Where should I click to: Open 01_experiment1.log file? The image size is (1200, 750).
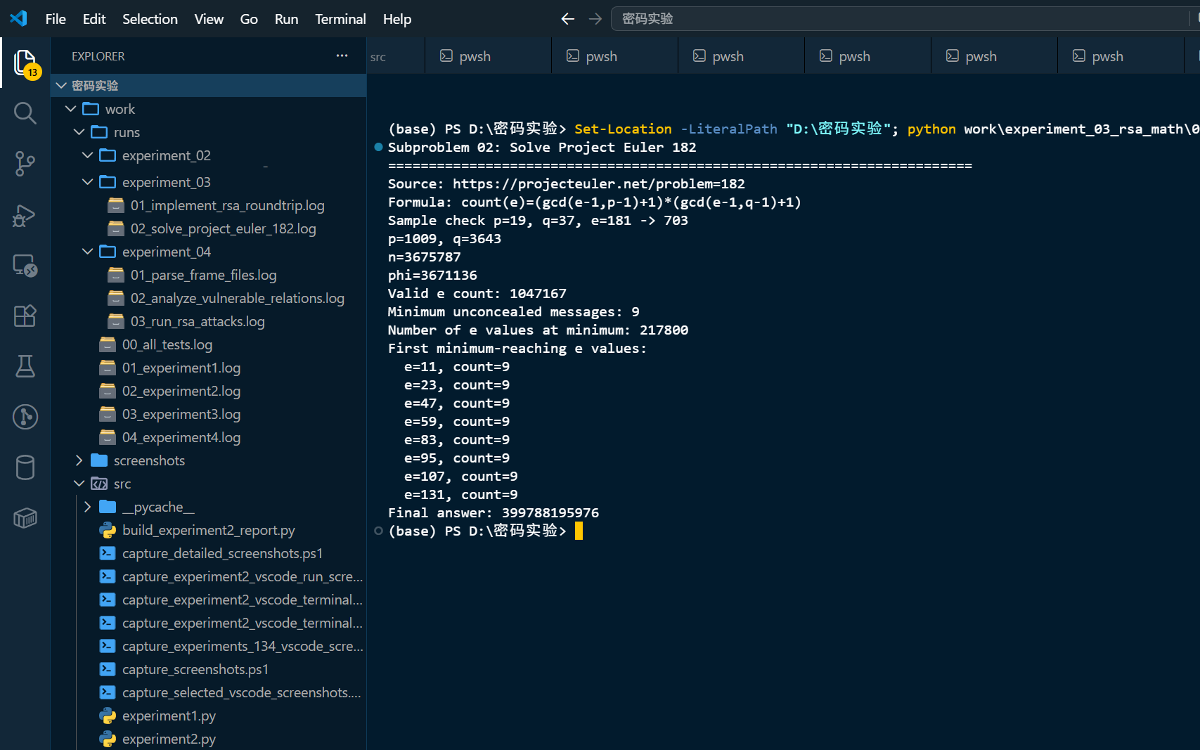tap(181, 368)
